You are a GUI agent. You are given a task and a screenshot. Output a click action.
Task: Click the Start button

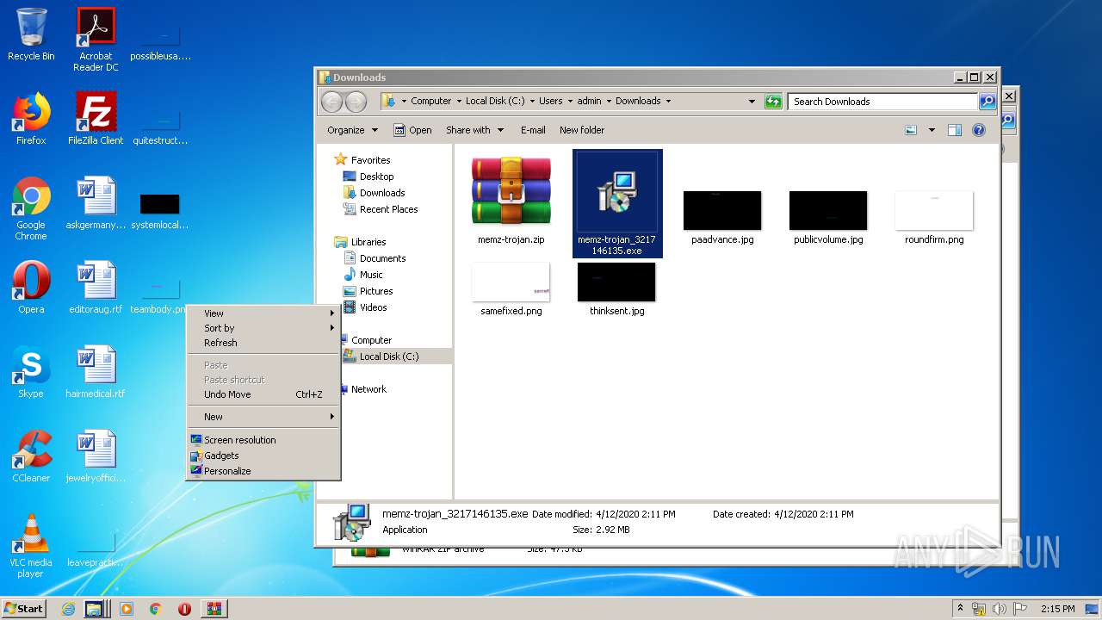pos(24,608)
